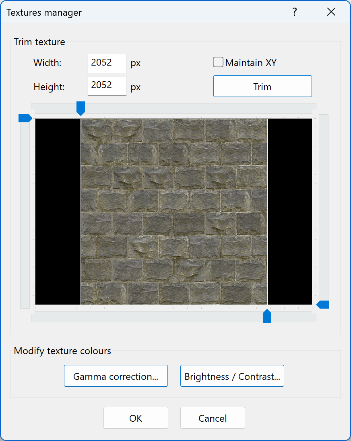Close the Textures manager window
This screenshot has width=351, height=441.
[331, 12]
